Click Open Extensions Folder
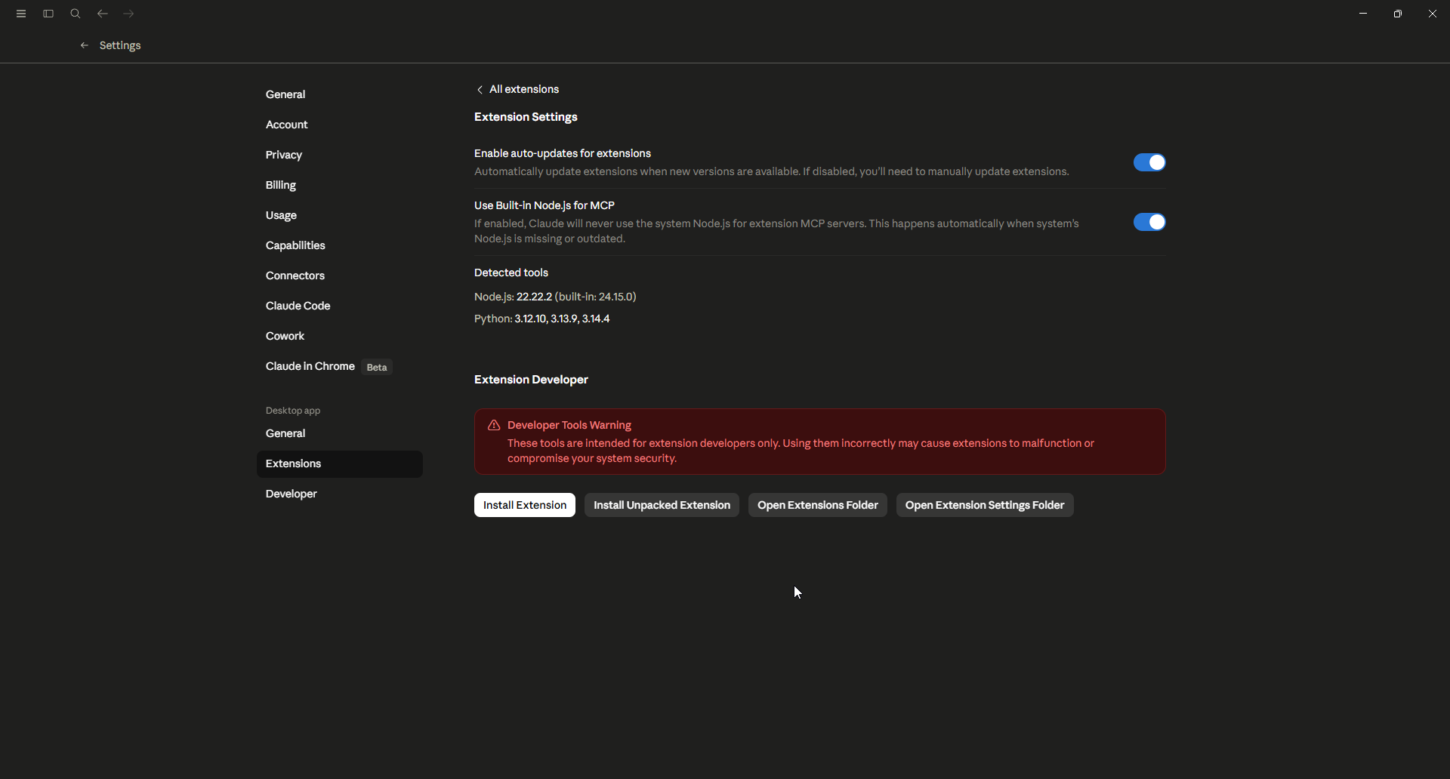Screen dimensions: 1450x779 click(x=818, y=505)
